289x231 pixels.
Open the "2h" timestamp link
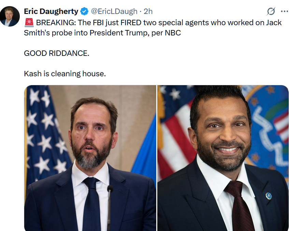pyautogui.click(x=148, y=11)
